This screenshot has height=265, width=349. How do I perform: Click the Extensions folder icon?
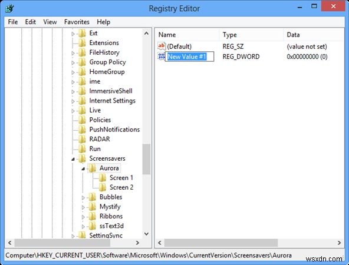pyautogui.click(x=82, y=43)
